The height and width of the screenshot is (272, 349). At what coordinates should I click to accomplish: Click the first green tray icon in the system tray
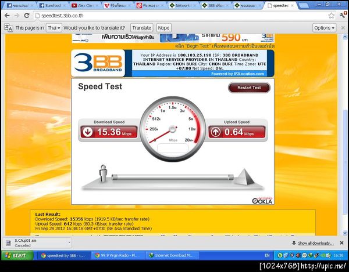tap(280, 255)
